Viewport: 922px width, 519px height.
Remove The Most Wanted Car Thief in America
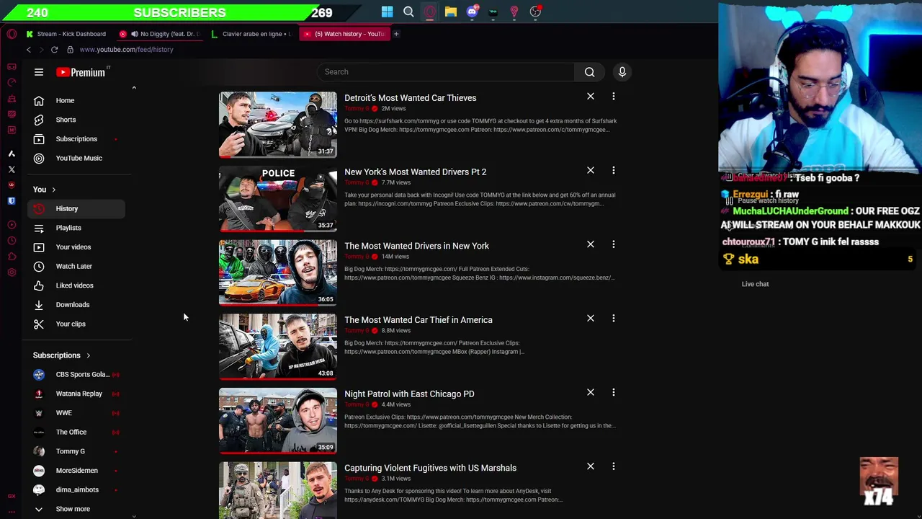(x=591, y=319)
